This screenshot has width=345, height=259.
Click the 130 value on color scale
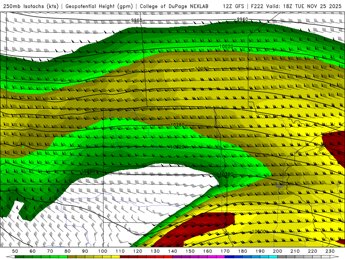(155, 251)
